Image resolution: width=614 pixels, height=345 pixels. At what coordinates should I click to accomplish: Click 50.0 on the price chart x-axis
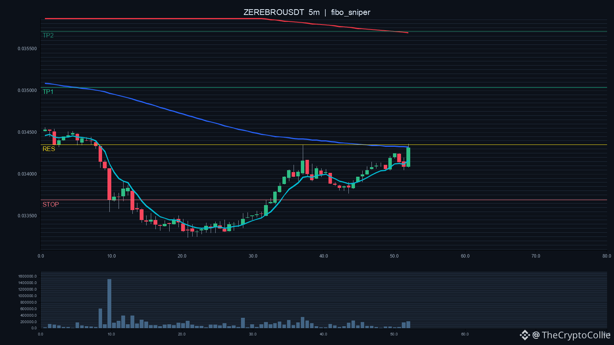[x=394, y=256]
